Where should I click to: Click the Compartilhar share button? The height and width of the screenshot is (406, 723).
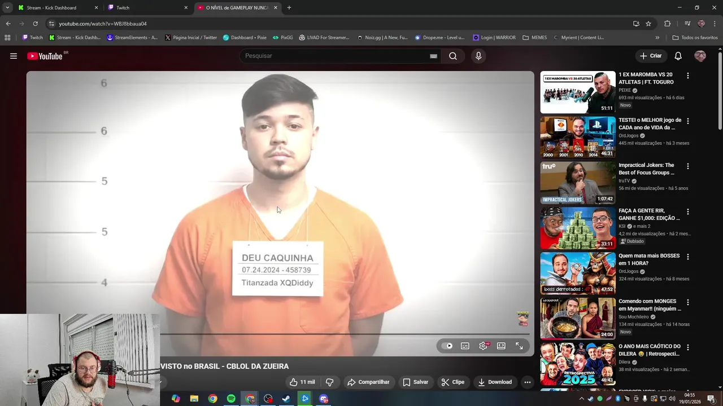(368, 382)
